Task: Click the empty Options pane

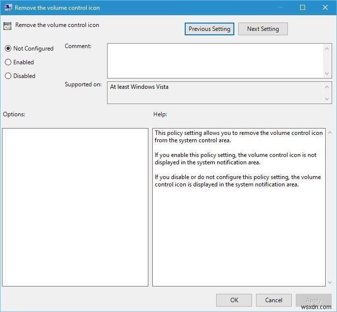Action: point(75,207)
